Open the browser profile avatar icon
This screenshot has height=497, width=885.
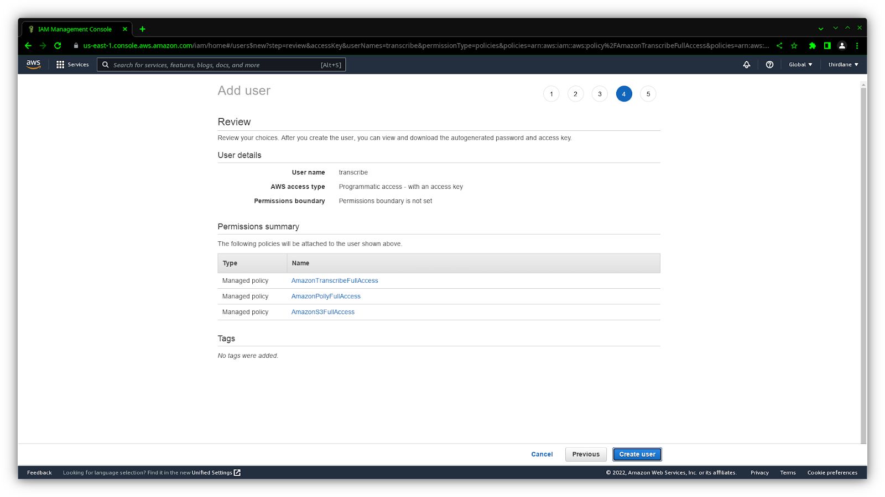click(x=842, y=46)
